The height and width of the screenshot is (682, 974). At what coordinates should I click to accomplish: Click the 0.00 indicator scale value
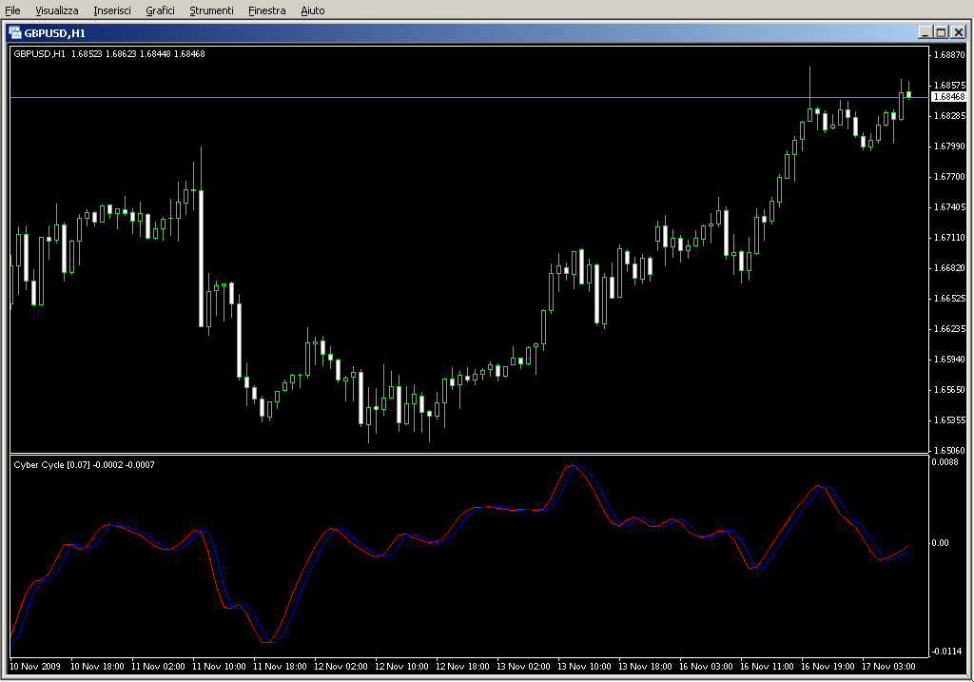940,543
